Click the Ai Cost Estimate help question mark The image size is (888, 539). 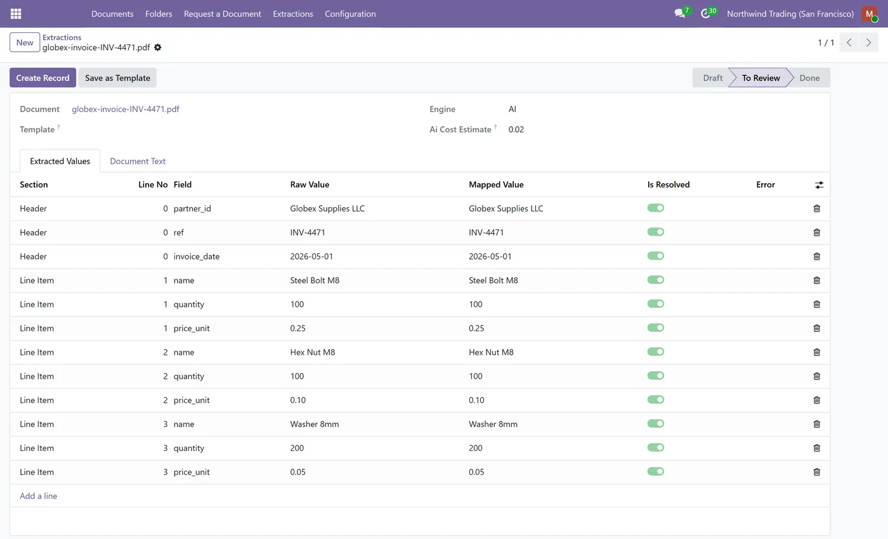point(495,127)
